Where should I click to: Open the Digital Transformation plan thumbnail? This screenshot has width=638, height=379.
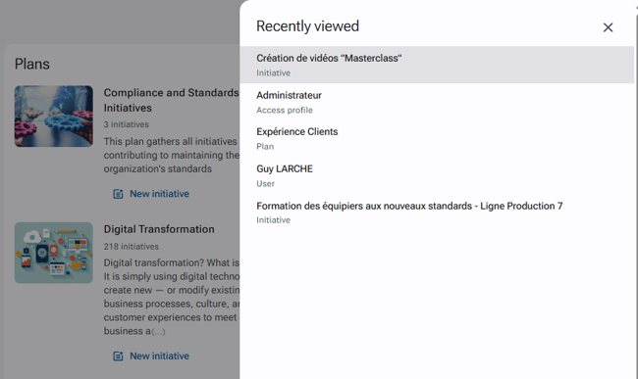[54, 253]
